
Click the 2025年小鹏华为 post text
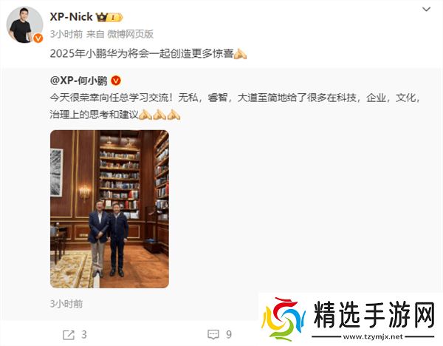click(x=142, y=53)
